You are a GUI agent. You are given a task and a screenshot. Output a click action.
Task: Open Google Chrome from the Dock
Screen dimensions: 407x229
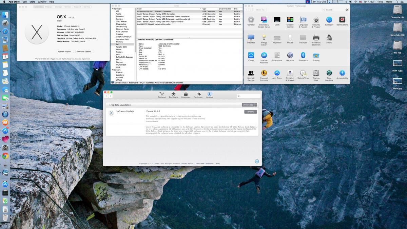click(5, 156)
